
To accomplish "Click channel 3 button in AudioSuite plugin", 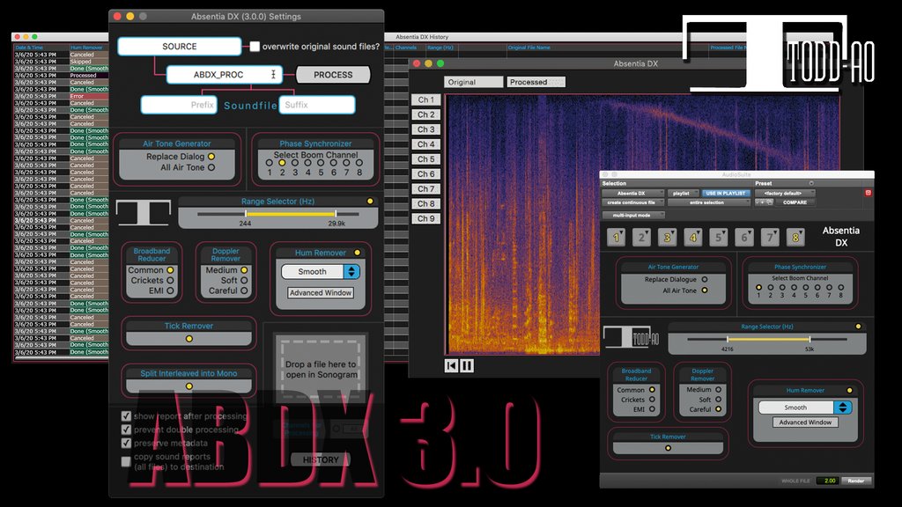I will (668, 237).
